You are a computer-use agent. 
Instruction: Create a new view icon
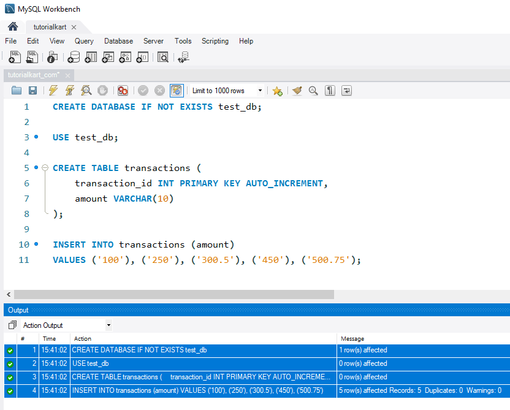(108, 57)
